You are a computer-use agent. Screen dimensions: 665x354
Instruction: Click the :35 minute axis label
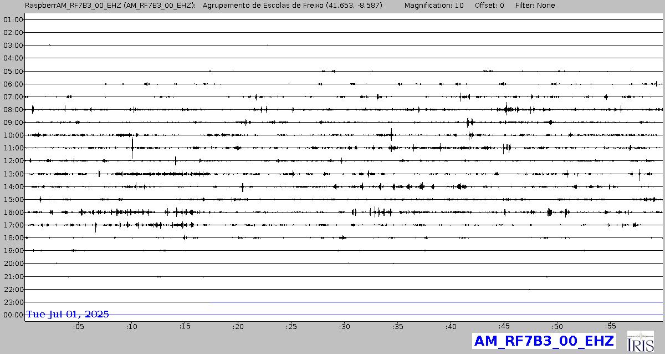[x=397, y=327]
